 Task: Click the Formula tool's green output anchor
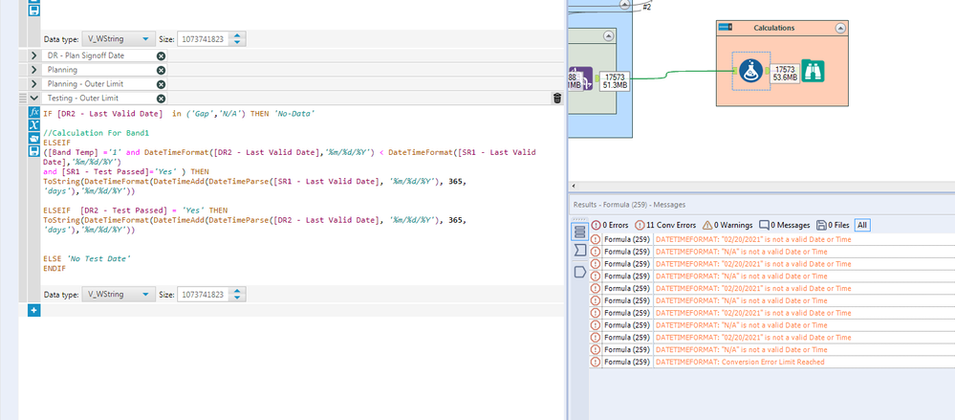[x=767, y=72]
